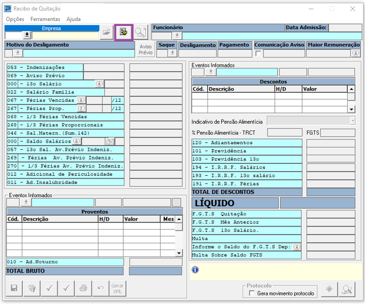This screenshot has width=367, height=305.
Task: Enable the Gera movimento protocolo checkbox
Action: (251, 293)
